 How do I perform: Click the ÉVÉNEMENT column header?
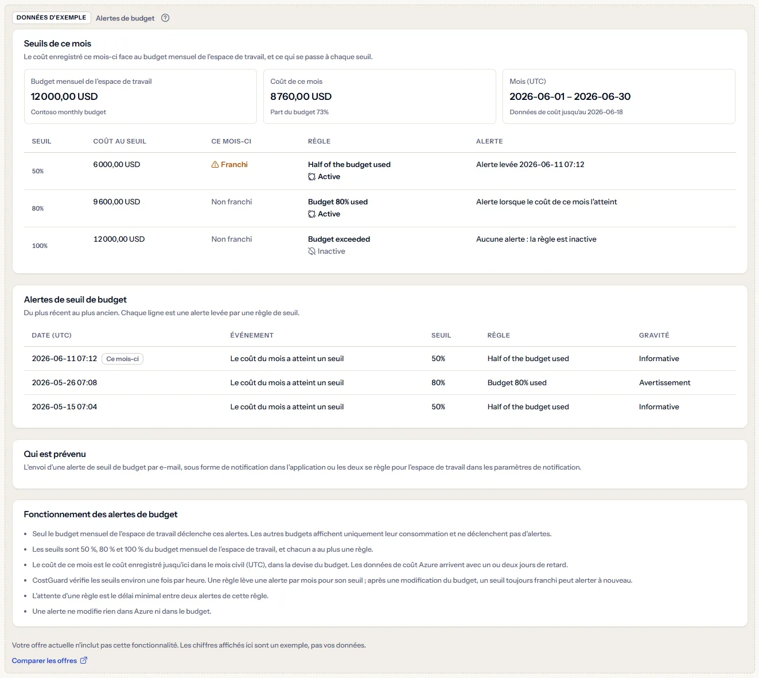click(x=252, y=335)
